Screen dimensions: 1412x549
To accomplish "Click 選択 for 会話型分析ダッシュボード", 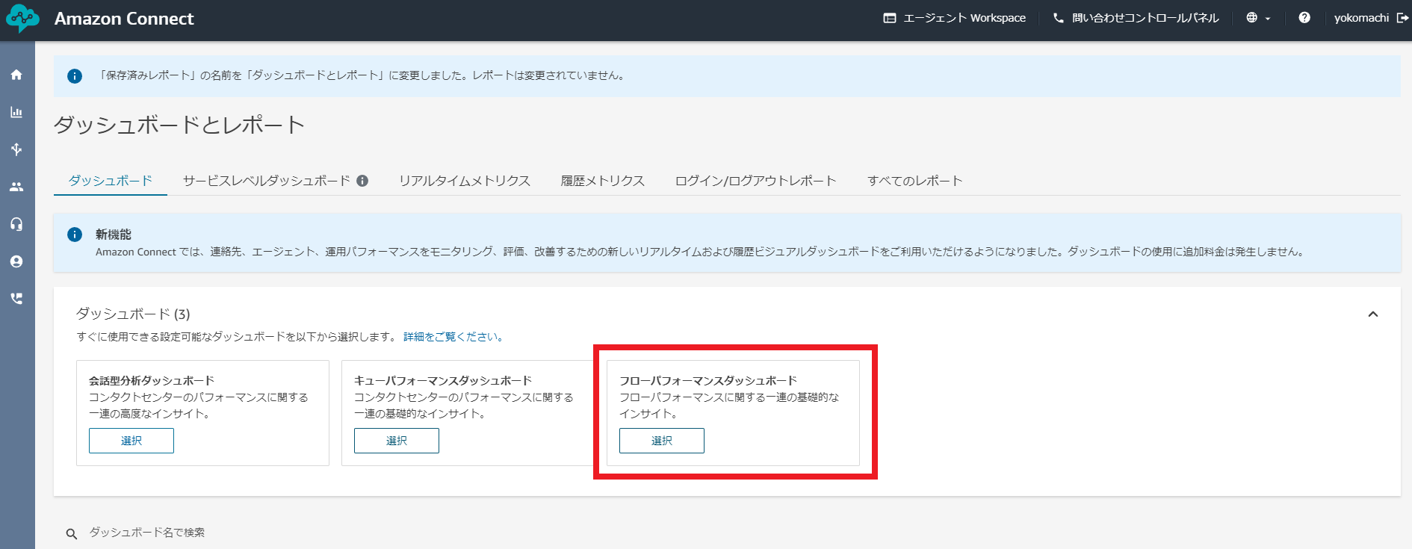I will pyautogui.click(x=131, y=441).
